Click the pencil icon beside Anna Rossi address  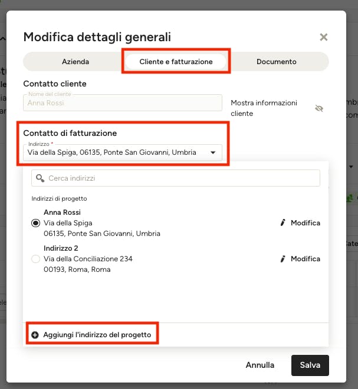(x=283, y=223)
